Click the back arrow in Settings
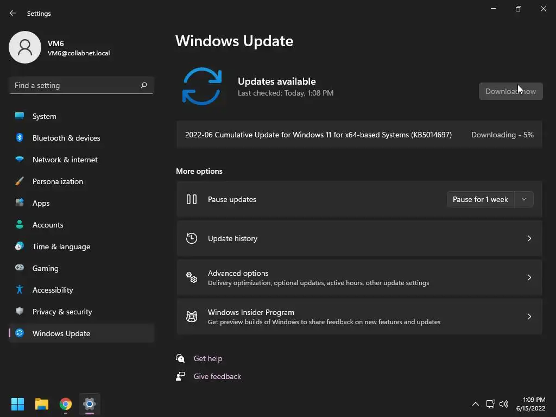 (x=13, y=13)
